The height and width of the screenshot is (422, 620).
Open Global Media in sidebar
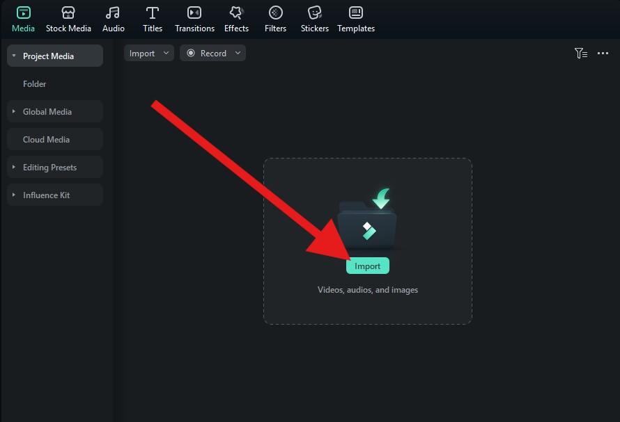coord(55,111)
